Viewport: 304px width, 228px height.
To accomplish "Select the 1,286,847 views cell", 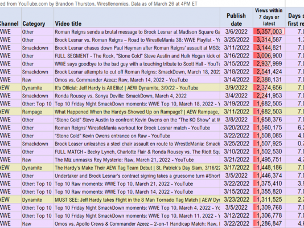I will point(269,223).
